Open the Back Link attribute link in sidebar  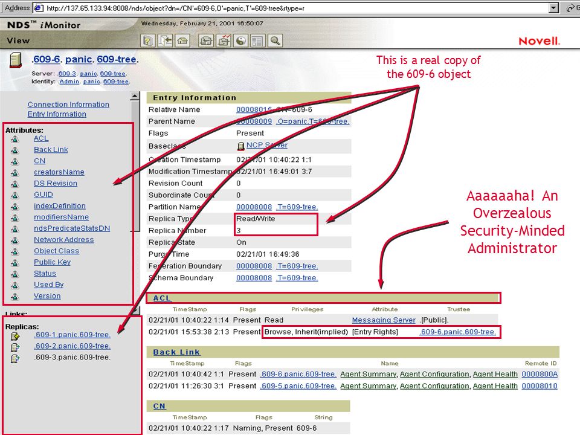51,149
